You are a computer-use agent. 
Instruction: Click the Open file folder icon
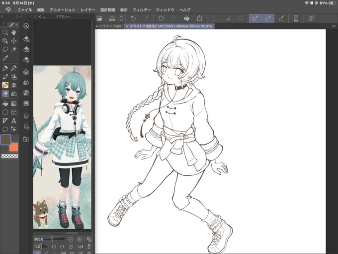[x=99, y=18]
